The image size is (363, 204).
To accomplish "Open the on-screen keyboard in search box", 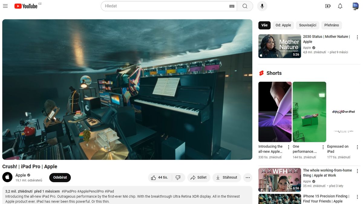I will pos(232,6).
